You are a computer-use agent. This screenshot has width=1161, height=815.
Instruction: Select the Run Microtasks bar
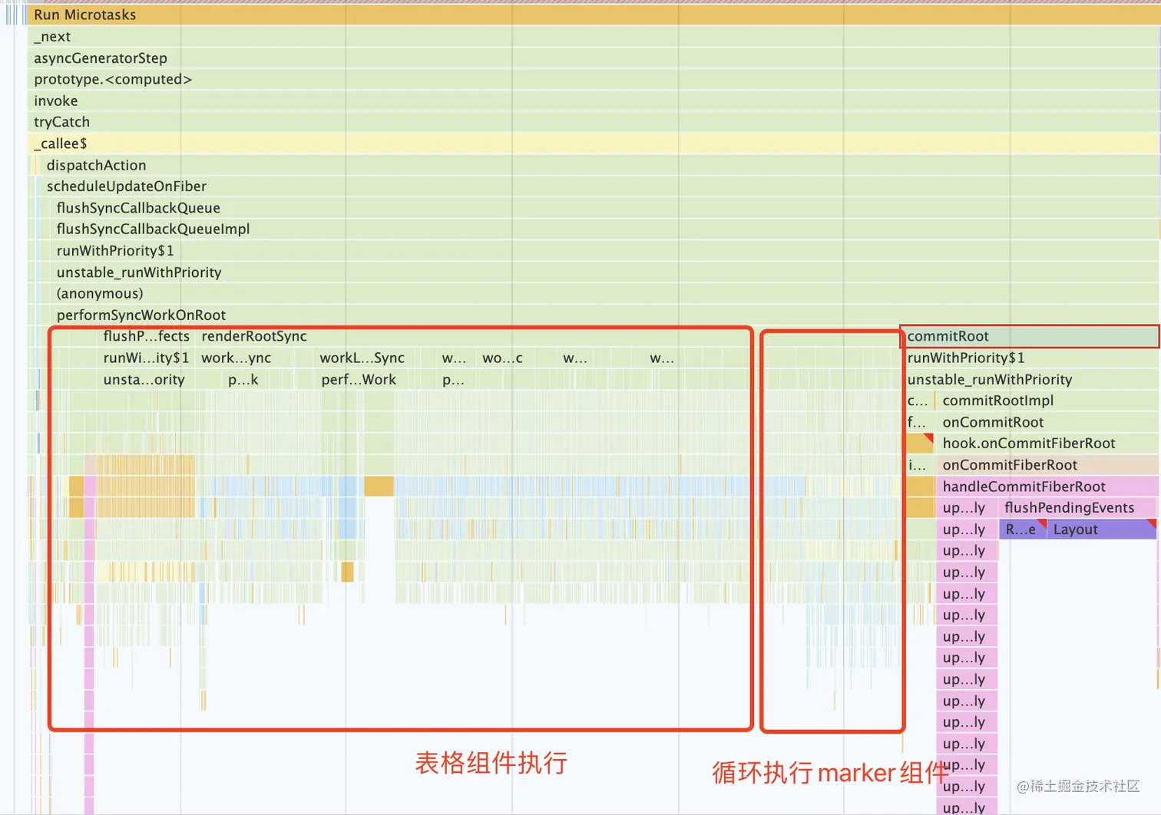click(x=594, y=15)
